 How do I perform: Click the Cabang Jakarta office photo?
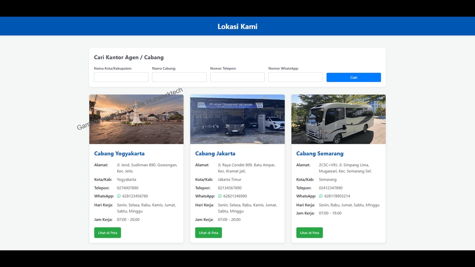pyautogui.click(x=237, y=119)
